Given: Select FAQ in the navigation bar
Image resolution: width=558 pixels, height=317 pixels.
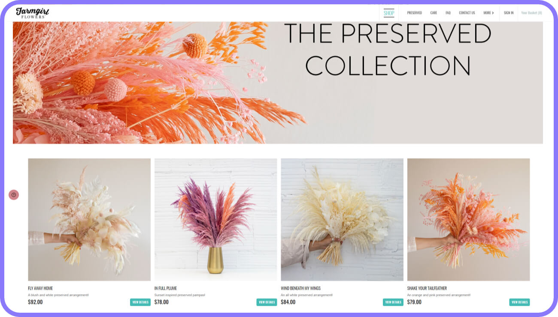Looking at the screenshot, I should click(x=448, y=13).
